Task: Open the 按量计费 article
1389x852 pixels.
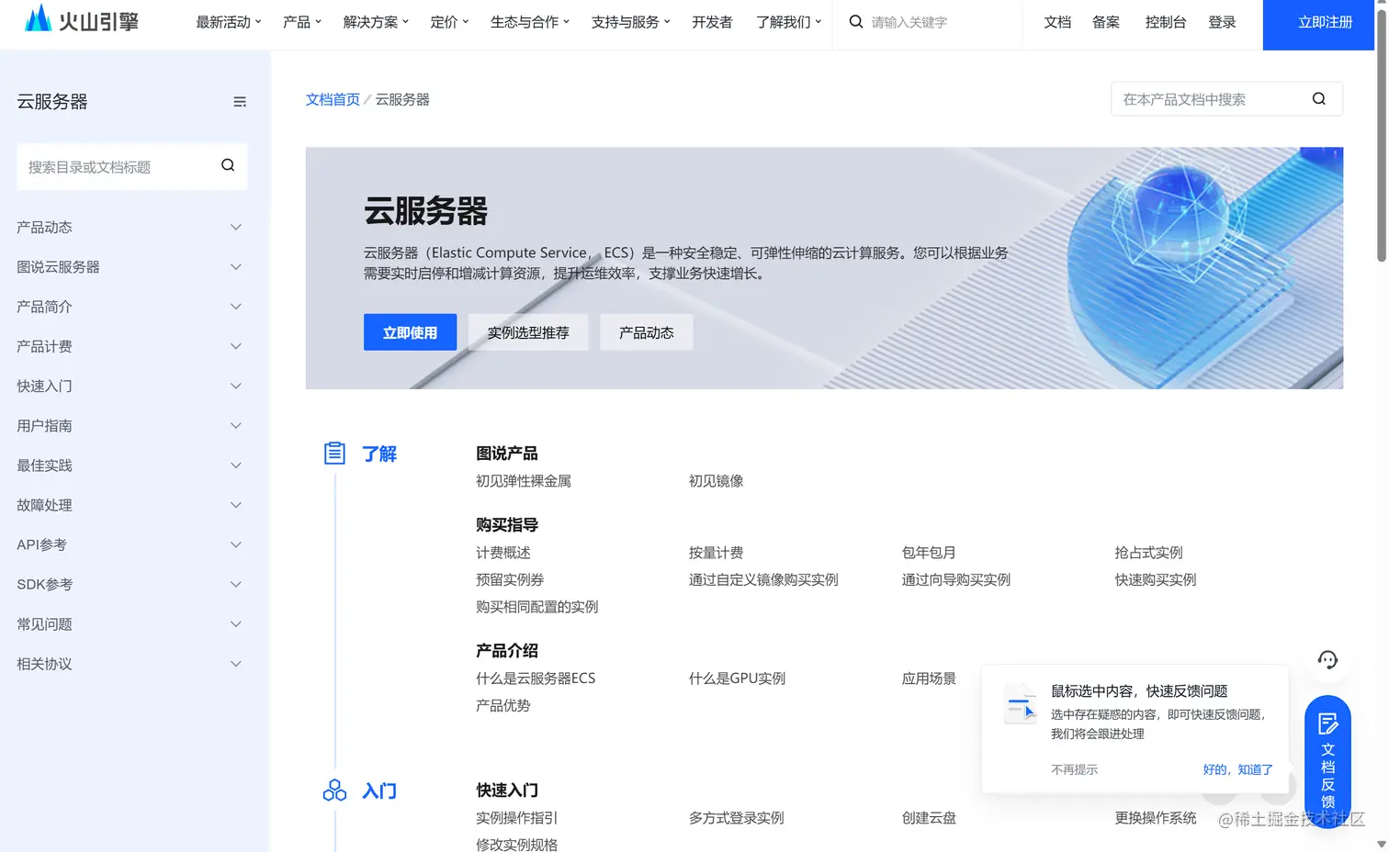Action: (716, 553)
